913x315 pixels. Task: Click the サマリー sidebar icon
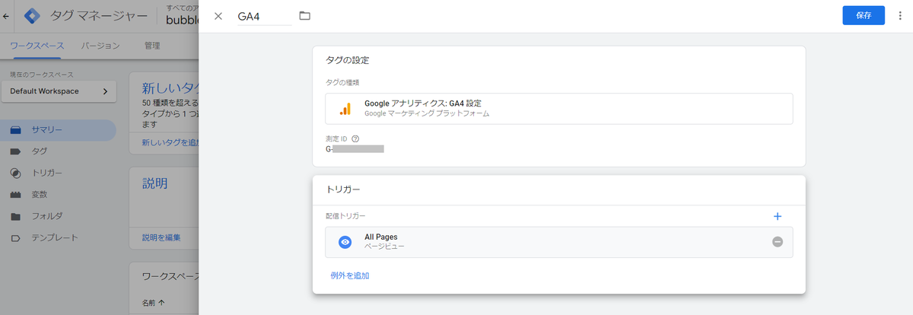coord(15,130)
